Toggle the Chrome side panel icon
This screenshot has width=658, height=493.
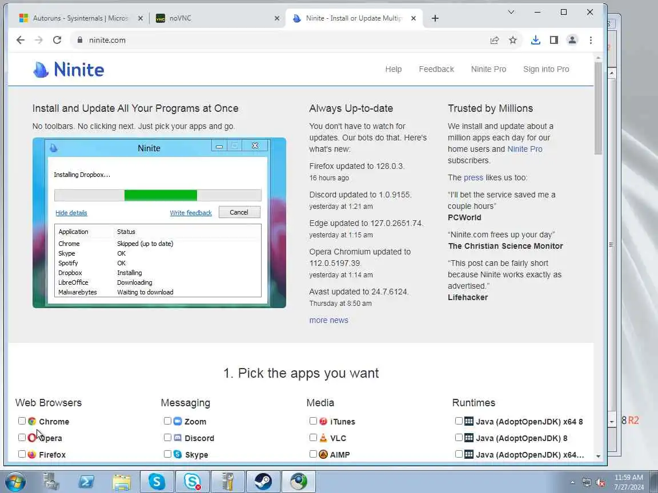pyautogui.click(x=554, y=41)
